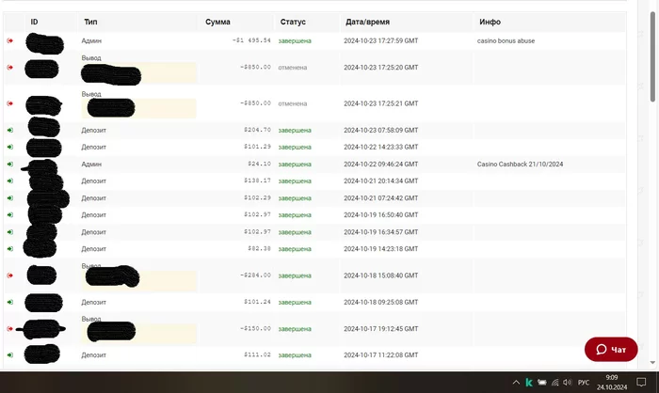
Task: Show hidden tray icons with the taskbar chevron
Action: [516, 382]
